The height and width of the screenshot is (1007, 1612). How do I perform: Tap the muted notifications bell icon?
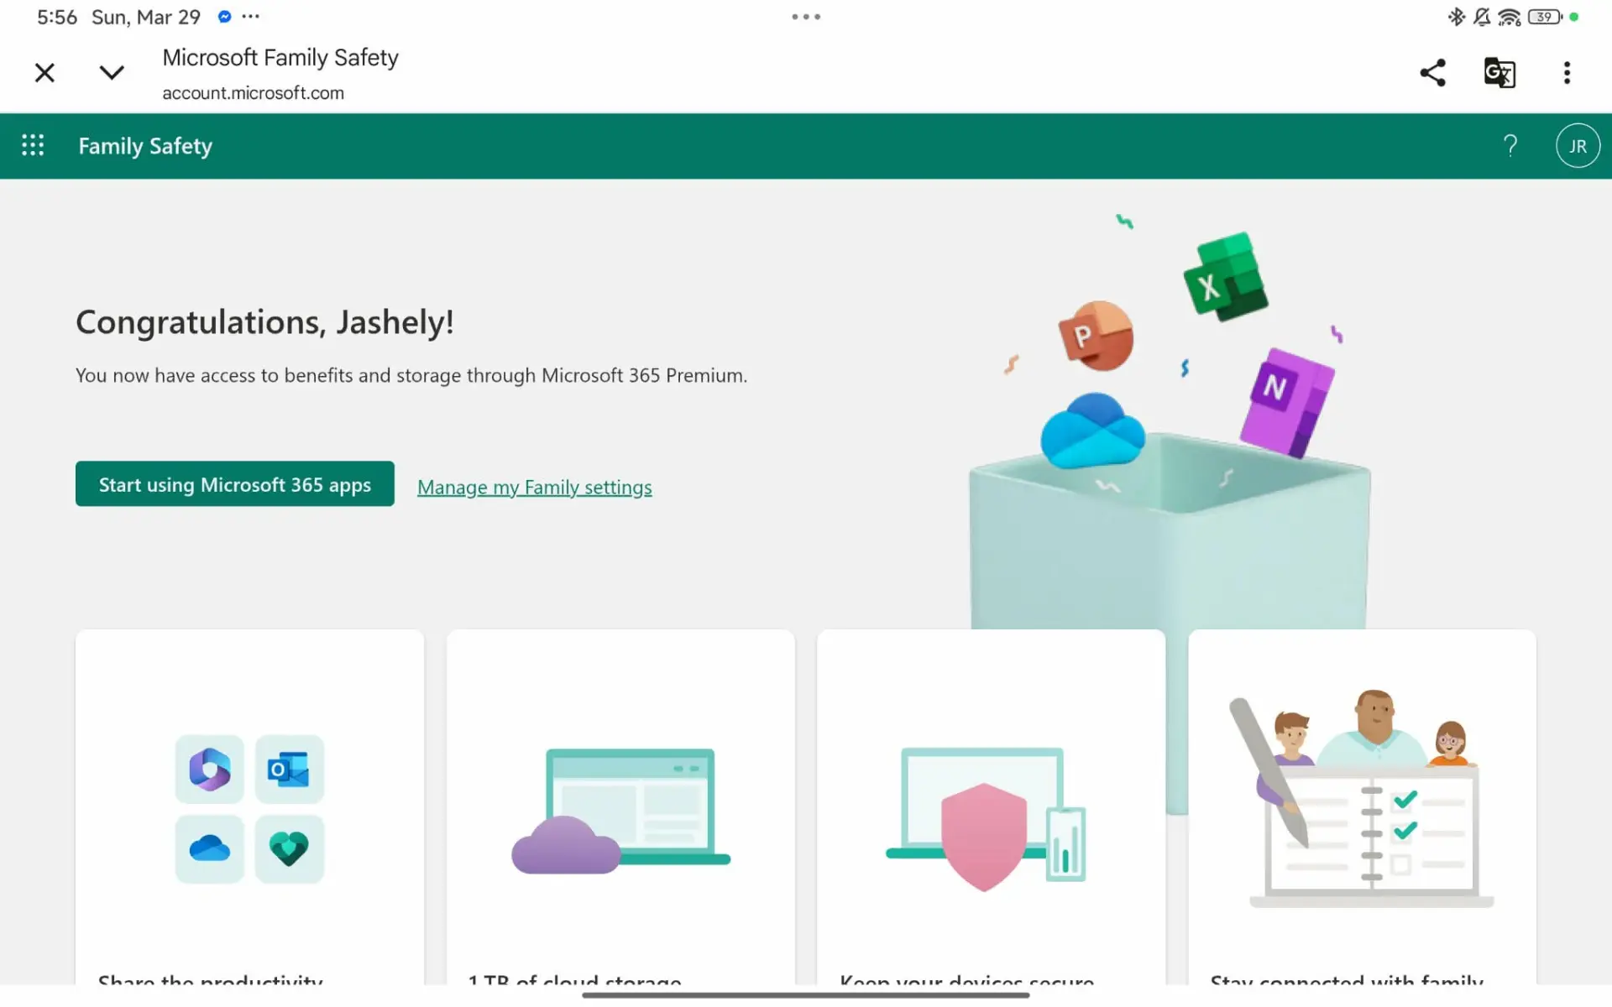[x=1482, y=17]
